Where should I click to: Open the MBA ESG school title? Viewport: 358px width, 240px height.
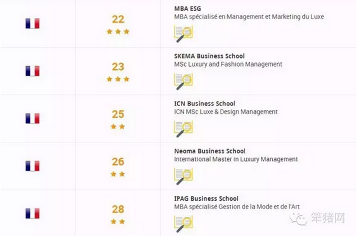click(187, 8)
